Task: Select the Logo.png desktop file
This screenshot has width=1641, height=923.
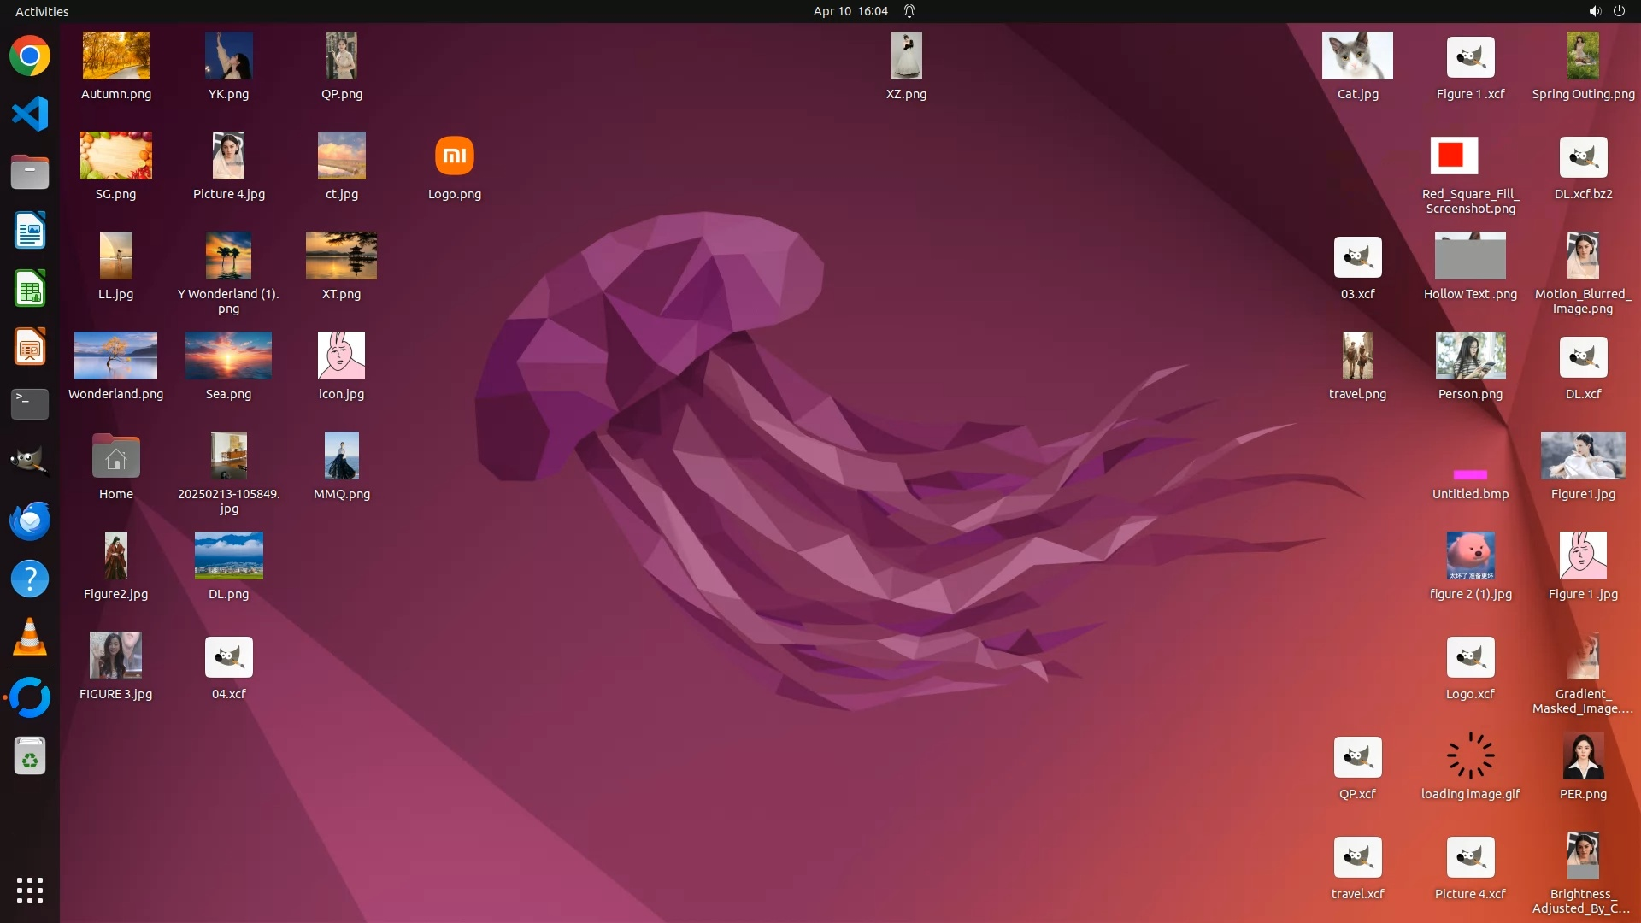Action: tap(455, 156)
